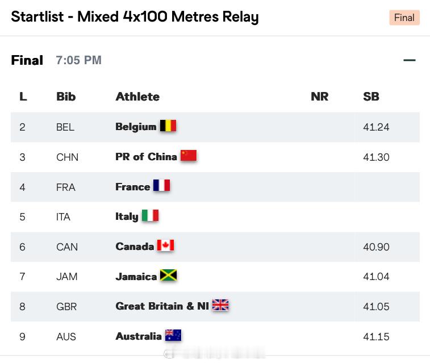Viewport: 430px width, 363px height.
Task: Click the Canada flag icon
Action: tap(165, 245)
